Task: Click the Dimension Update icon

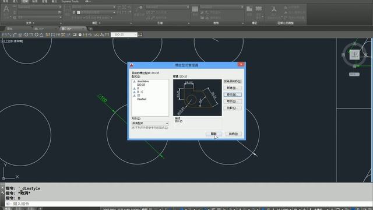Action: point(107,35)
